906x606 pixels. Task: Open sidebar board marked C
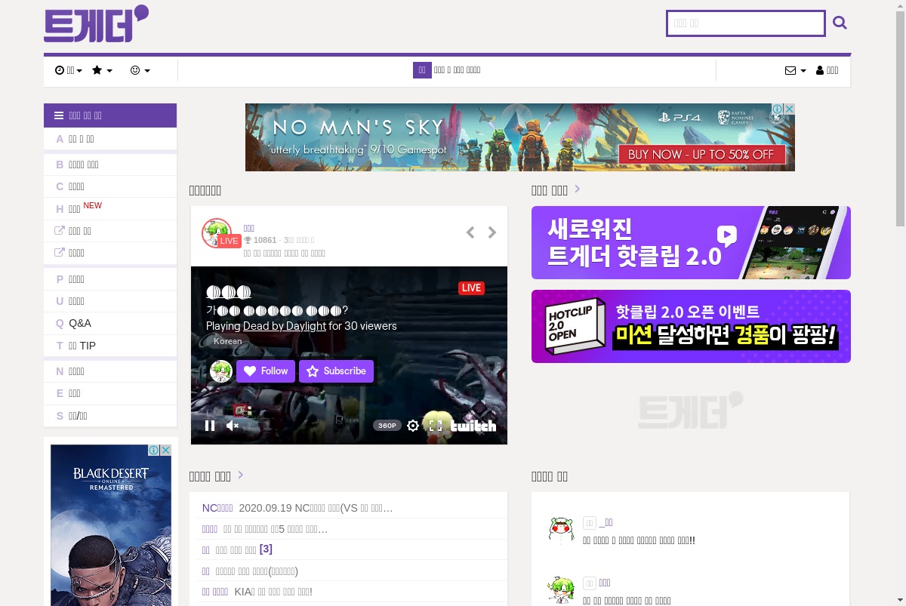[x=110, y=186]
